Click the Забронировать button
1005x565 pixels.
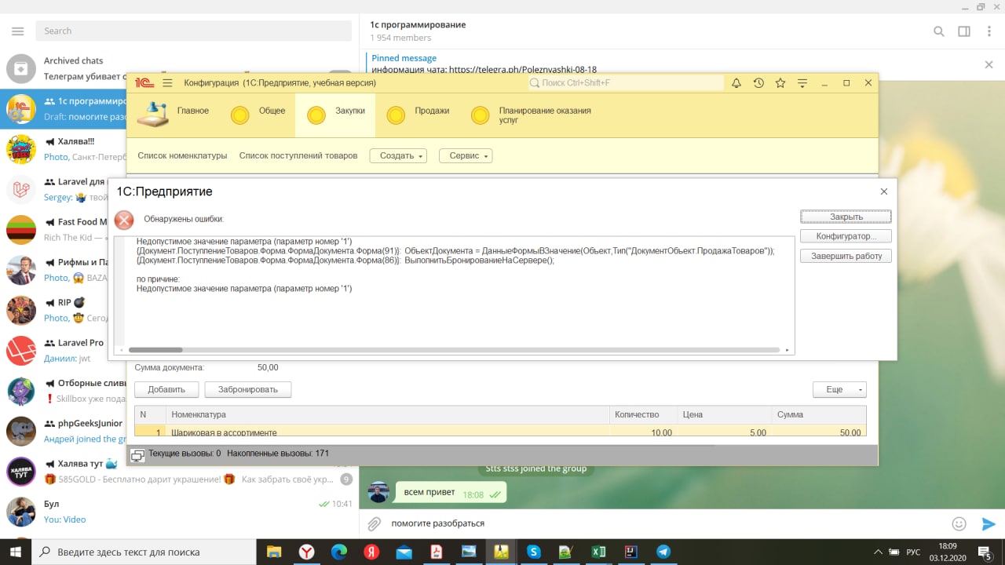248,389
